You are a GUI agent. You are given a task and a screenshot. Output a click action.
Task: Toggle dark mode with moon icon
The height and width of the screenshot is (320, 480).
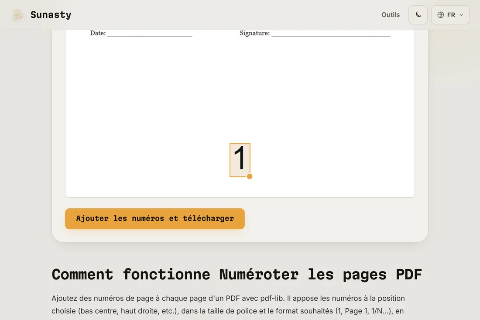click(418, 15)
